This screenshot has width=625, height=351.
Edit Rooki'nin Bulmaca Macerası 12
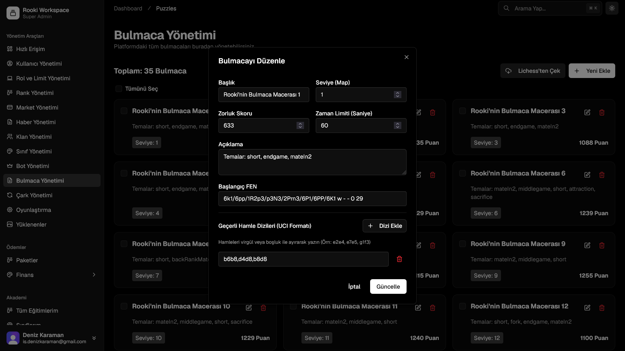pos(587,308)
